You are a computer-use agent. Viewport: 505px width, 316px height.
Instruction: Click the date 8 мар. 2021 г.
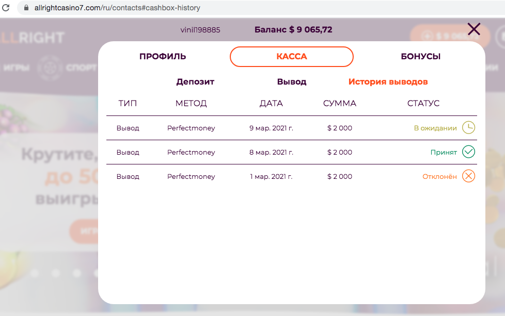pos(271,152)
